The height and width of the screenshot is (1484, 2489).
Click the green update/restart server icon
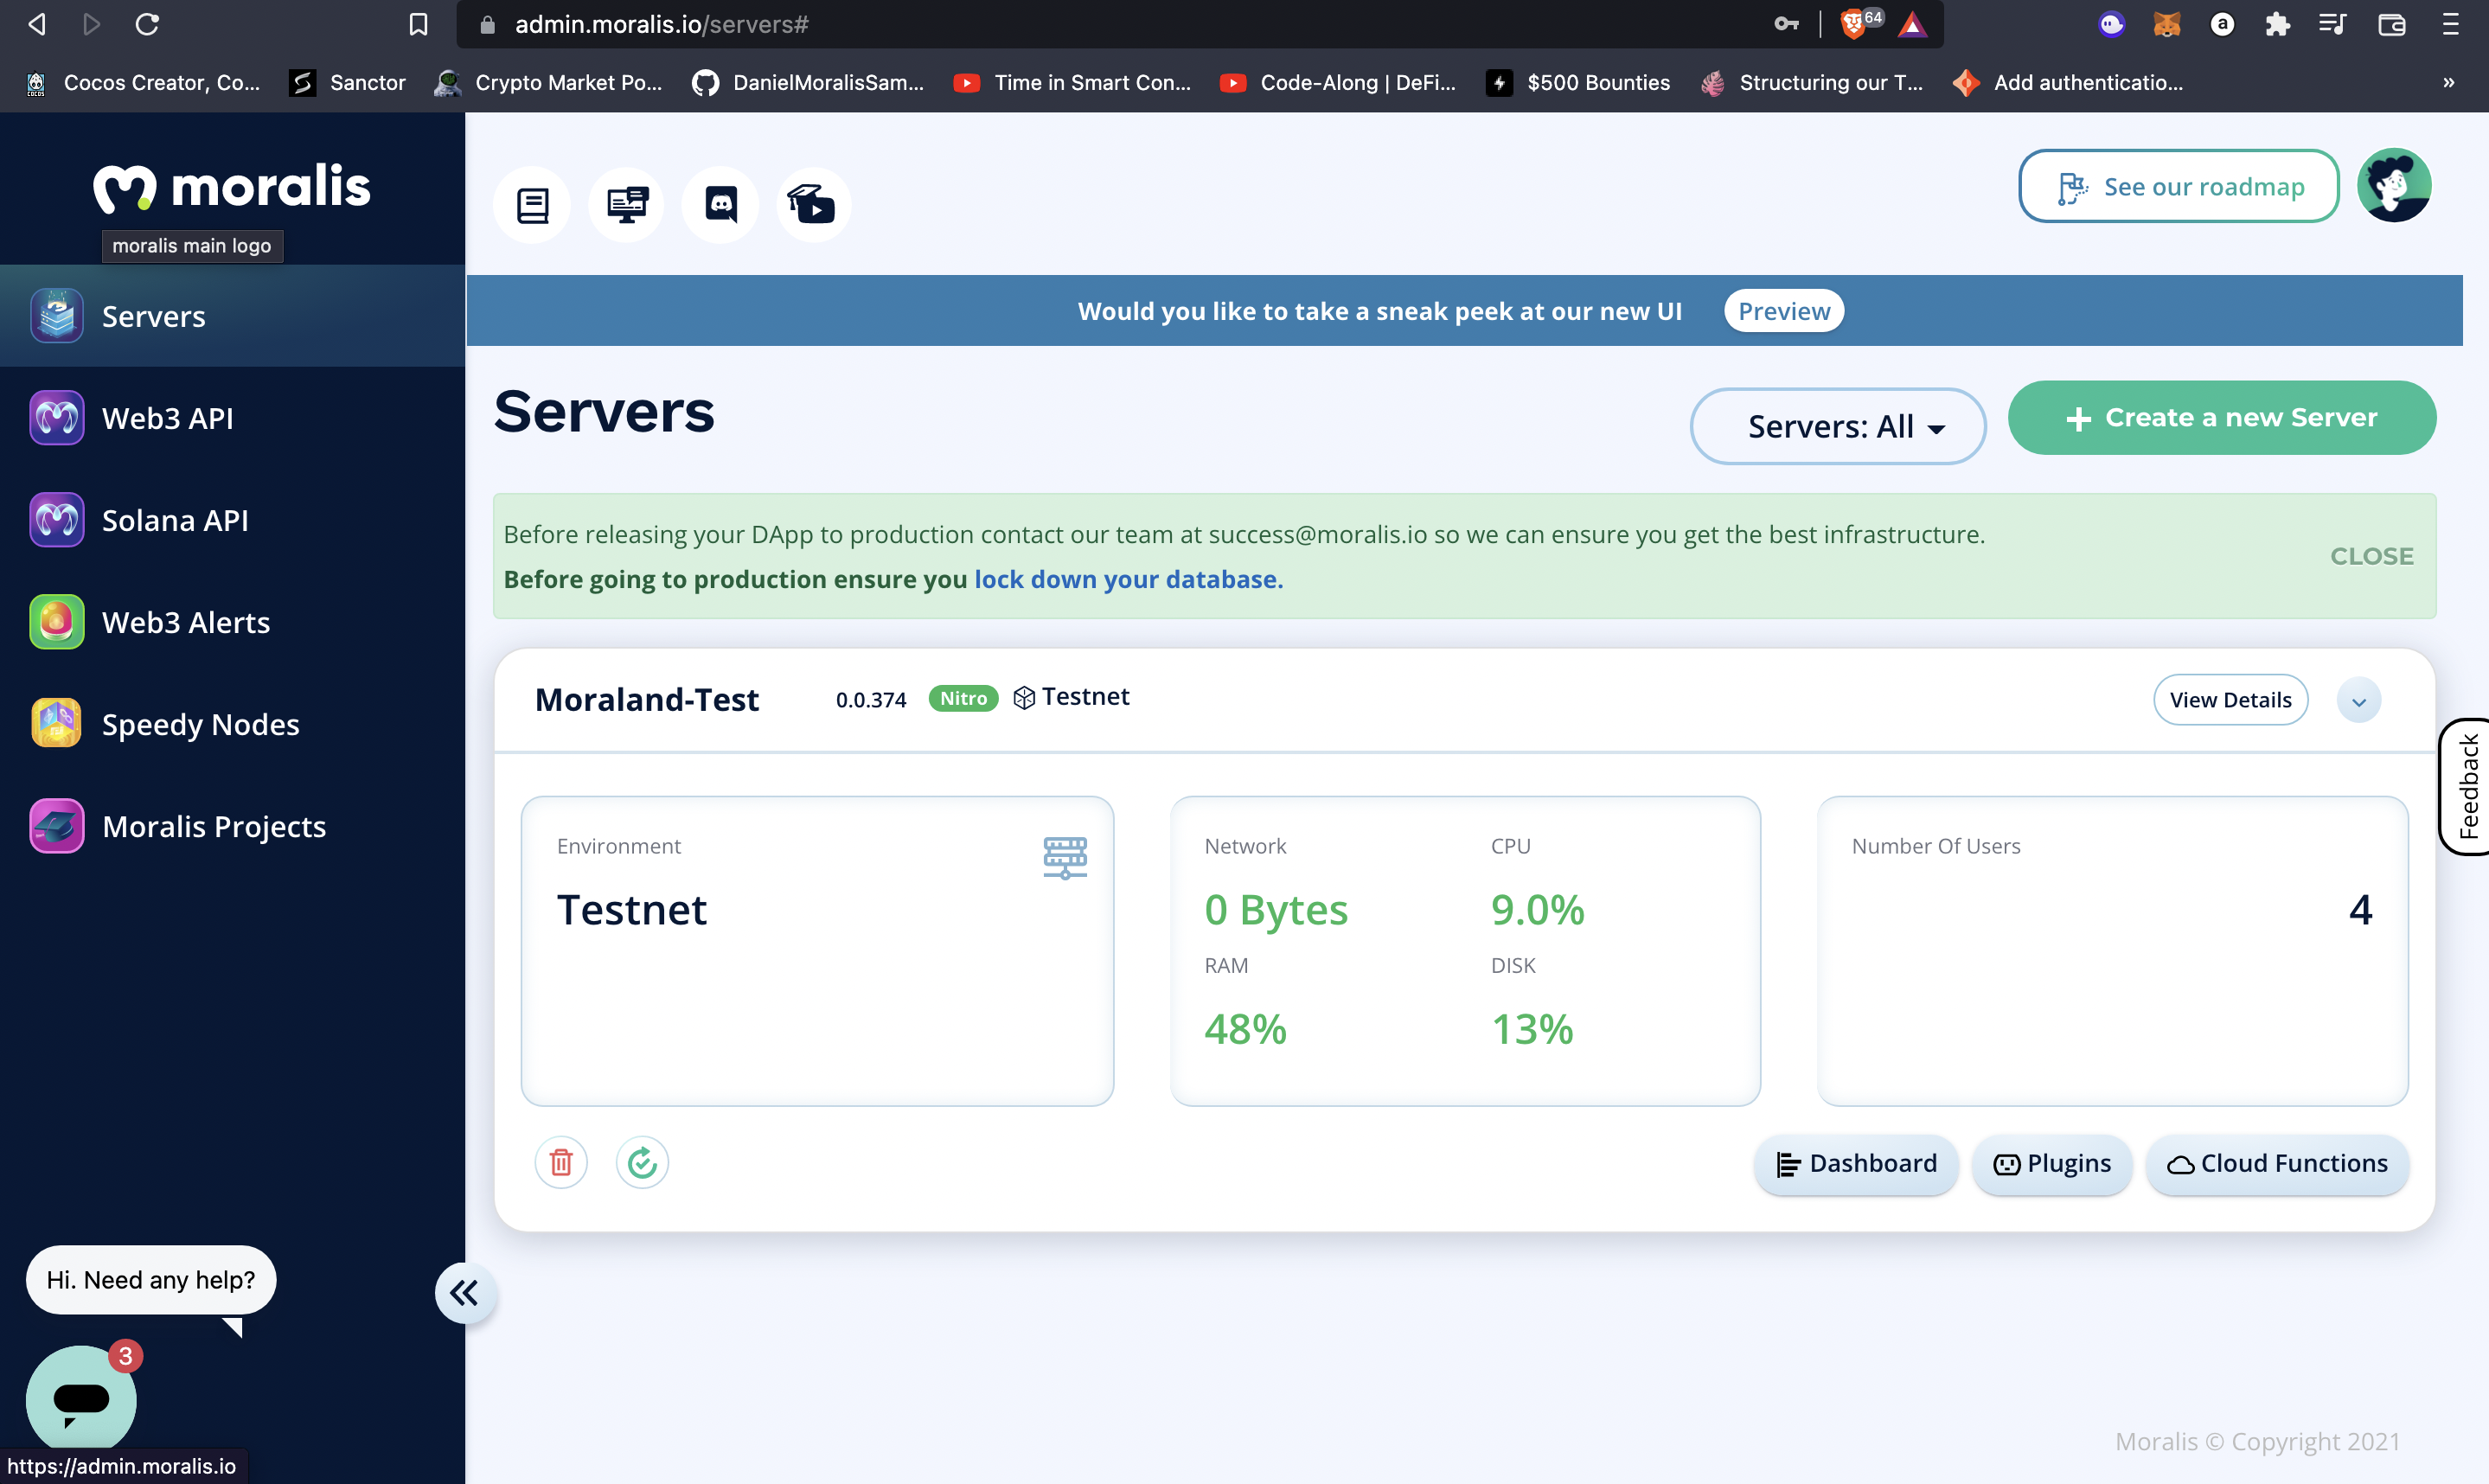(642, 1162)
